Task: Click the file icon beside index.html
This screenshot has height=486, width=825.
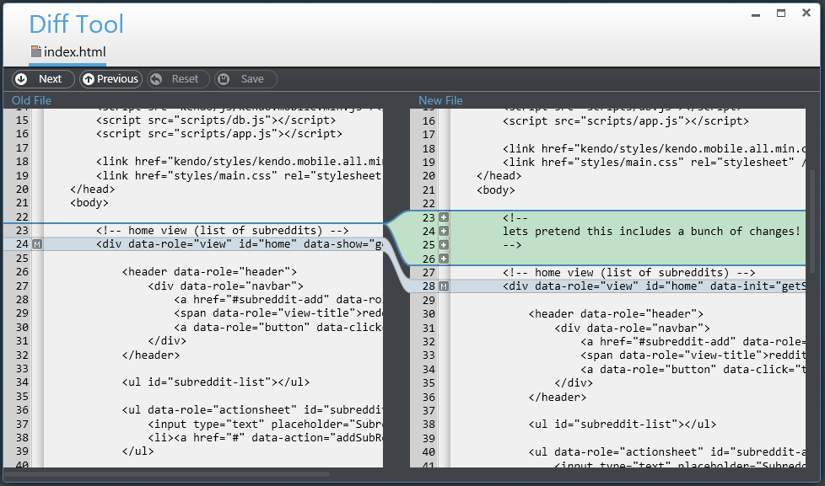Action: (x=35, y=51)
